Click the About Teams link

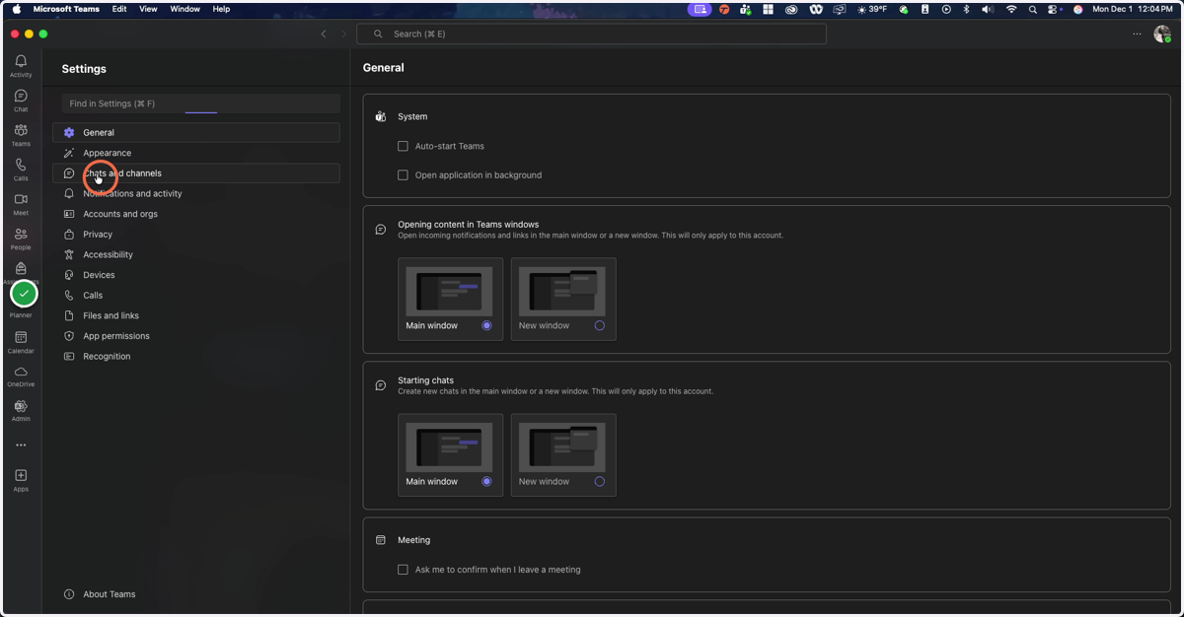(x=110, y=594)
